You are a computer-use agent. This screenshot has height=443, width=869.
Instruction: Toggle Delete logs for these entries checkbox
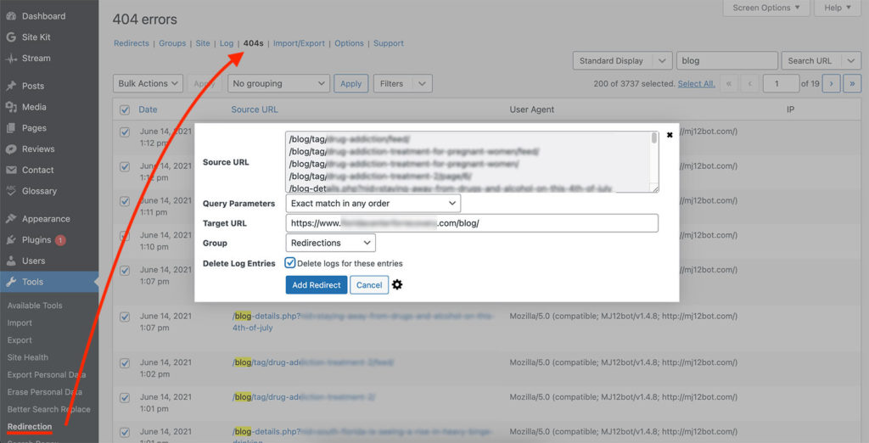tap(290, 263)
